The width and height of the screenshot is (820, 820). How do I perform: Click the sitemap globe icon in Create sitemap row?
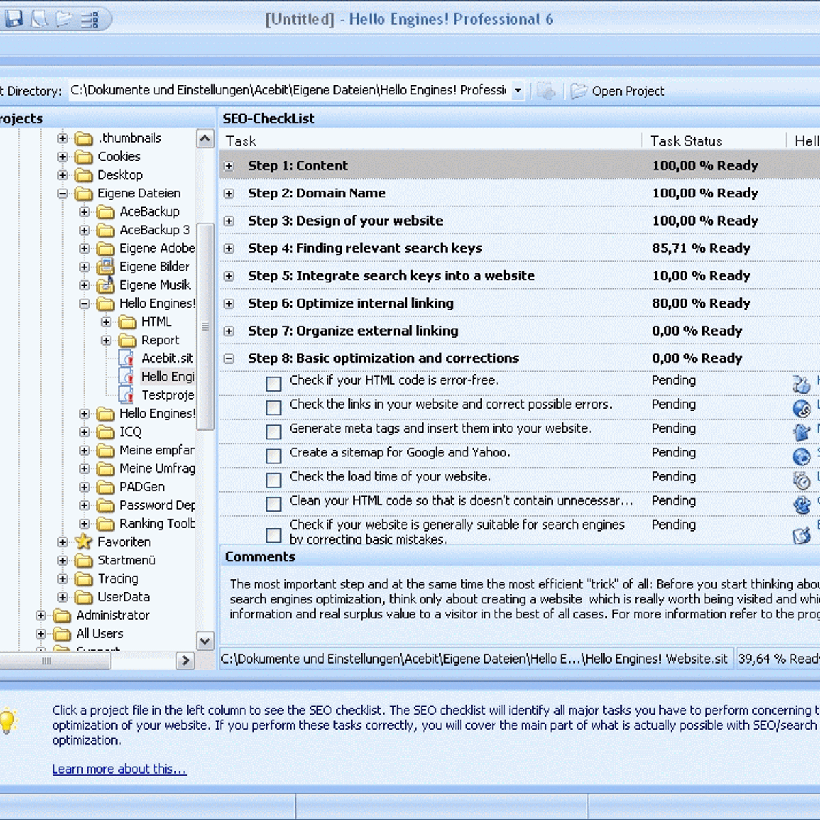pyautogui.click(x=801, y=456)
